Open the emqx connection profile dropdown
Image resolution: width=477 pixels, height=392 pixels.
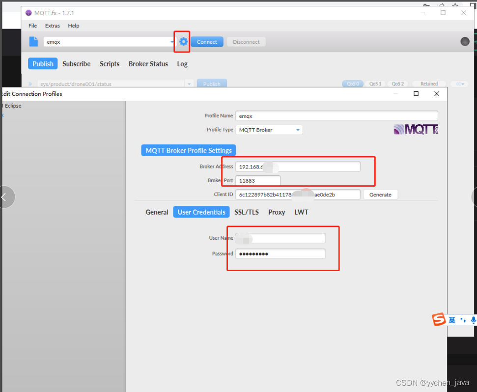coord(172,42)
